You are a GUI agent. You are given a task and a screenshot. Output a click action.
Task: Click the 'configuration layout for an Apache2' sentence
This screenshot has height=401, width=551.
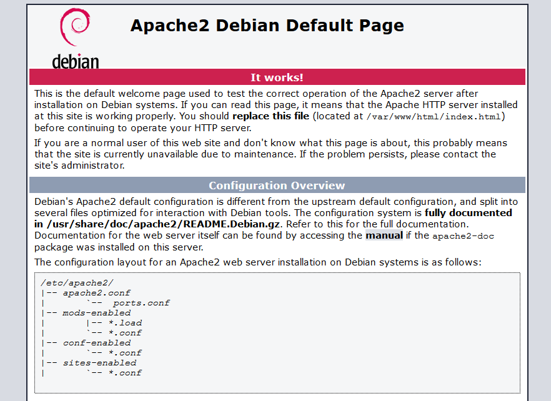(257, 262)
